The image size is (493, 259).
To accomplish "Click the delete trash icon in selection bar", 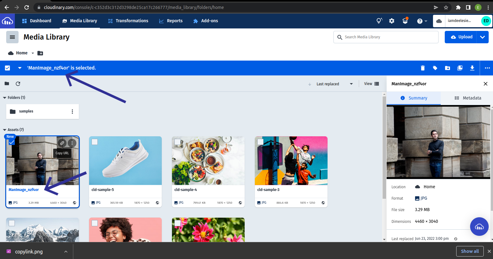I will pyautogui.click(x=422, y=68).
